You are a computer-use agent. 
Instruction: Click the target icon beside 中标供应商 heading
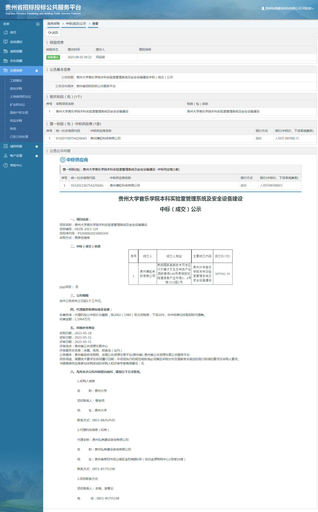[x=63, y=160]
